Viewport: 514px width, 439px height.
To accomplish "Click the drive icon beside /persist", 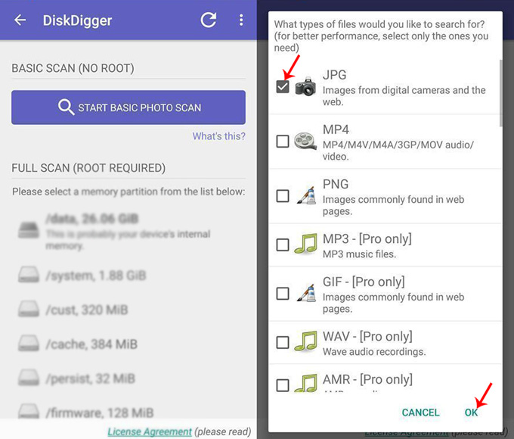I will 29,377.
